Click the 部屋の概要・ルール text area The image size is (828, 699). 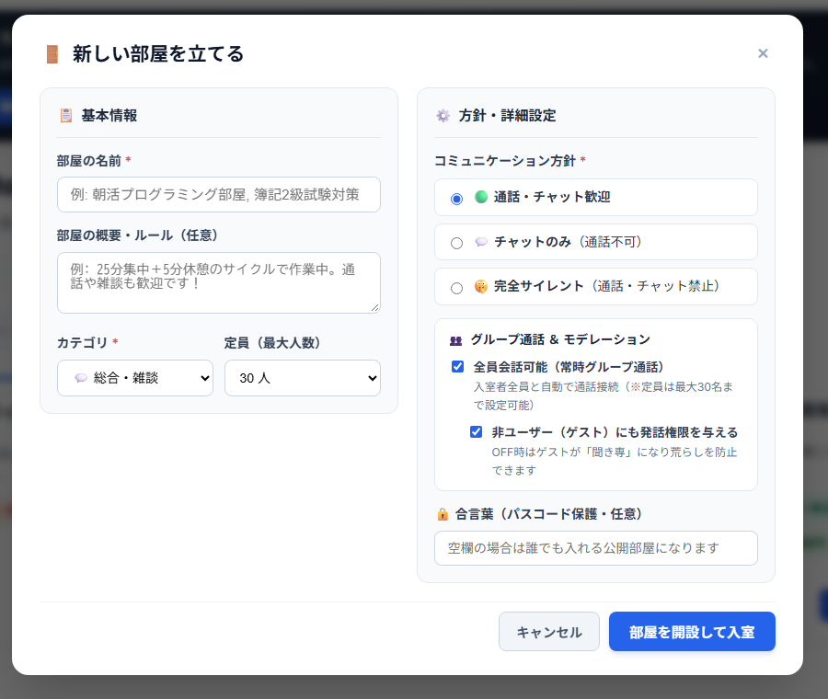[x=219, y=283]
